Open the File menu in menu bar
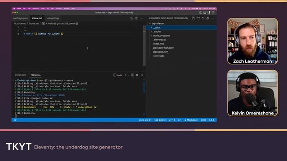Screen dimensions: 287x161 click(24, 8)
